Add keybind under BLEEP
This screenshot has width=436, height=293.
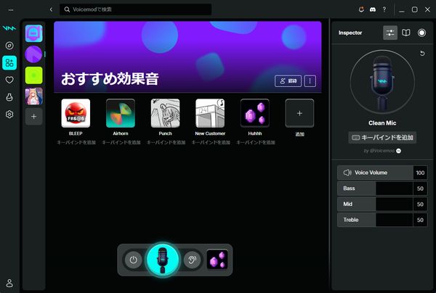(76, 142)
